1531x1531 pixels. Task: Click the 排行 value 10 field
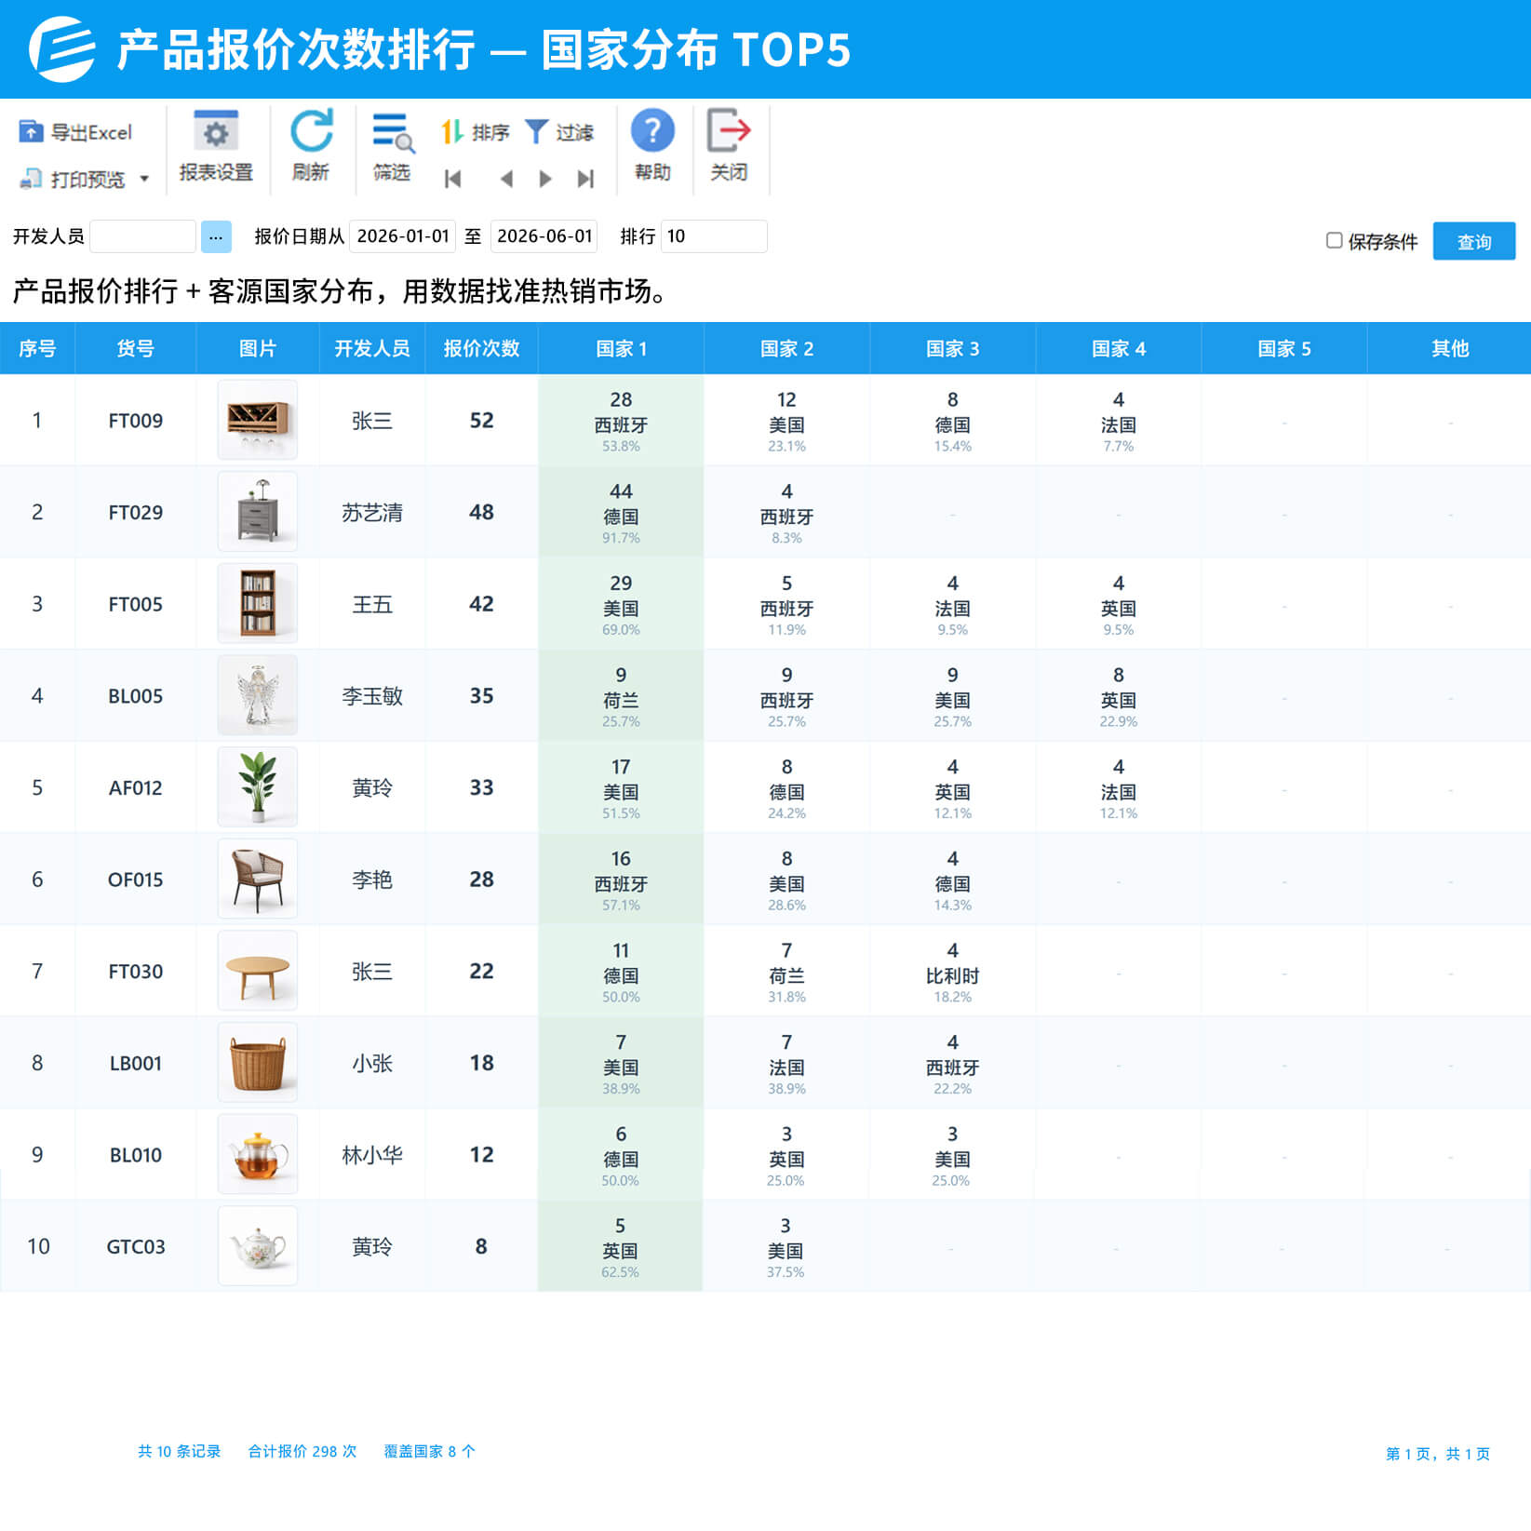pos(714,236)
